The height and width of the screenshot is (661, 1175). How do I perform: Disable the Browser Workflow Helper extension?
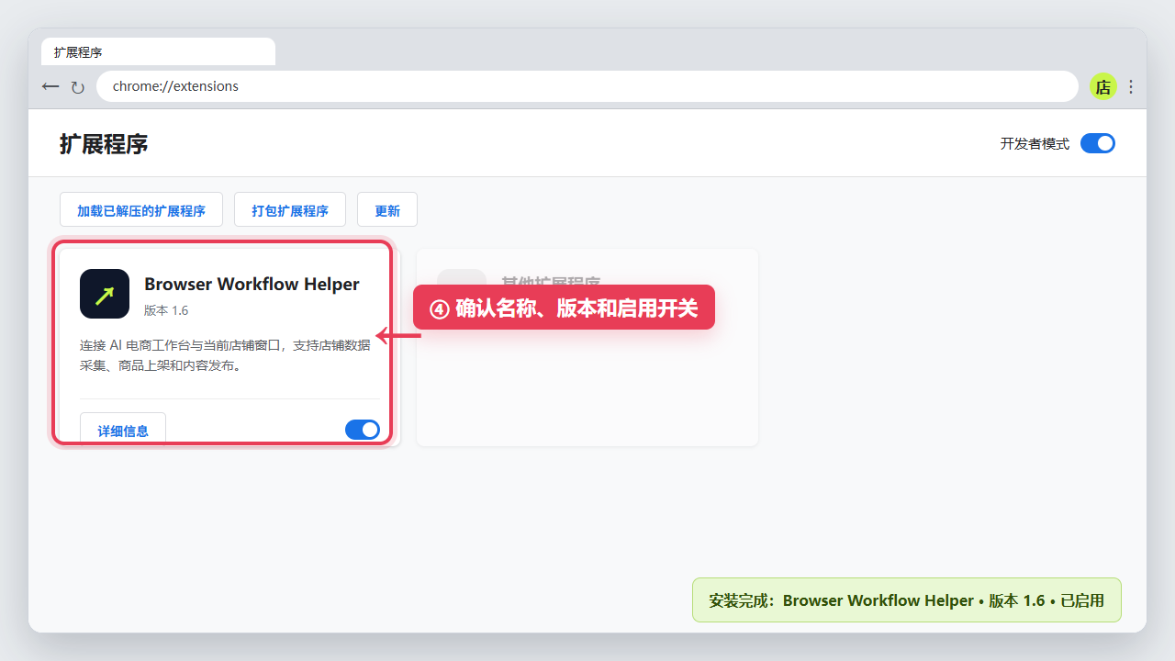[363, 430]
